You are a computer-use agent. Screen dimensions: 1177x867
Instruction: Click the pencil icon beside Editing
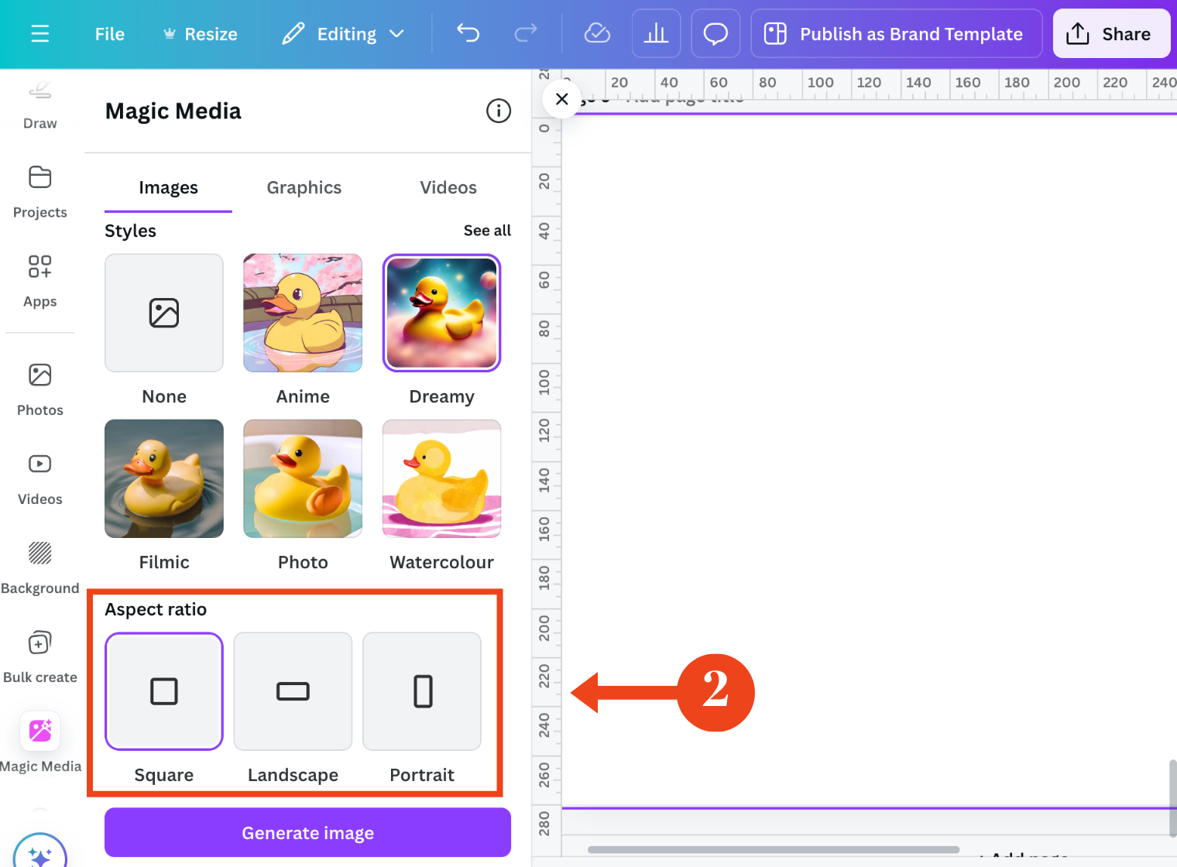[x=293, y=34]
